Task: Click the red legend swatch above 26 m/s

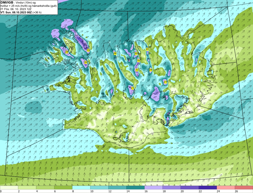Action: tap(244, 187)
